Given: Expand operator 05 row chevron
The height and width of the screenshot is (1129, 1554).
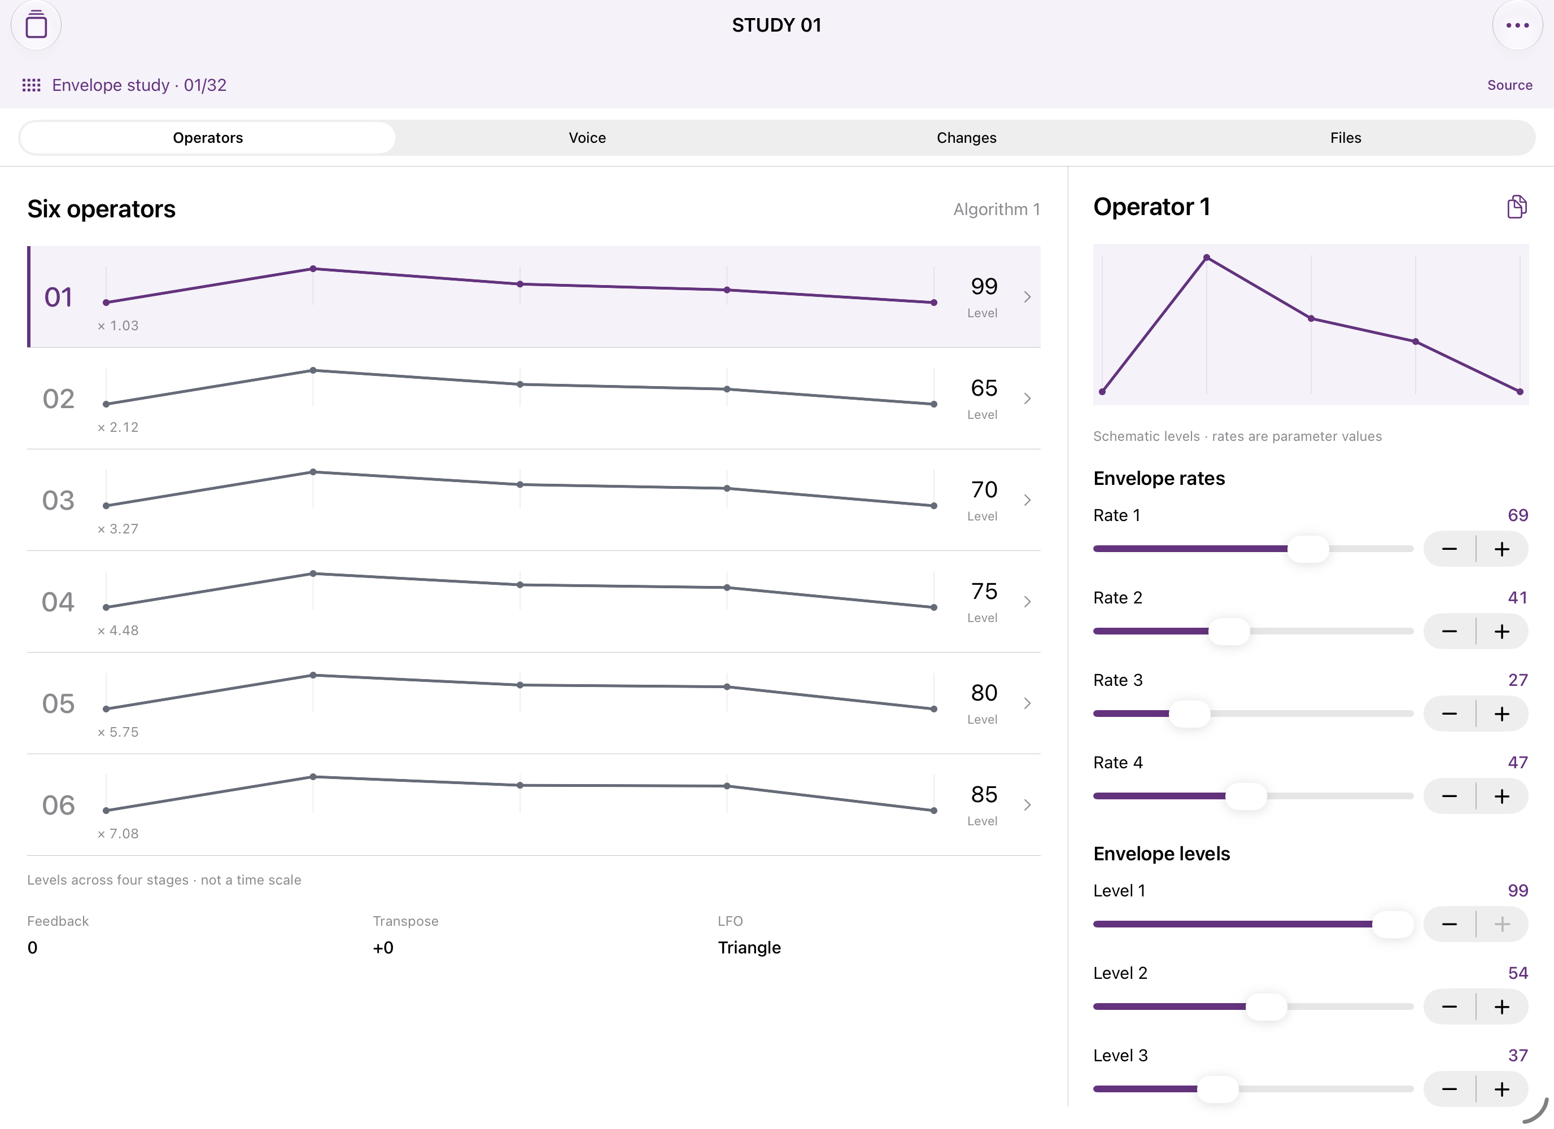Looking at the screenshot, I should coord(1027,703).
